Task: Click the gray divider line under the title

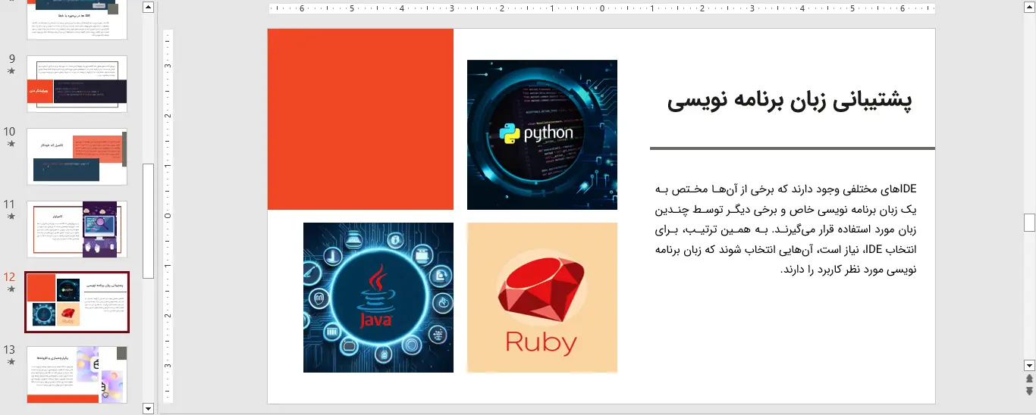Action: (x=793, y=148)
